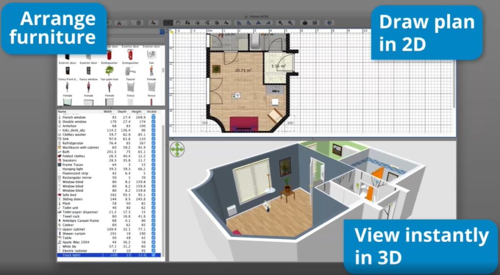Click the Increase text size icon
Image resolution: width=500 pixels, height=275 pixels.
click(x=239, y=23)
